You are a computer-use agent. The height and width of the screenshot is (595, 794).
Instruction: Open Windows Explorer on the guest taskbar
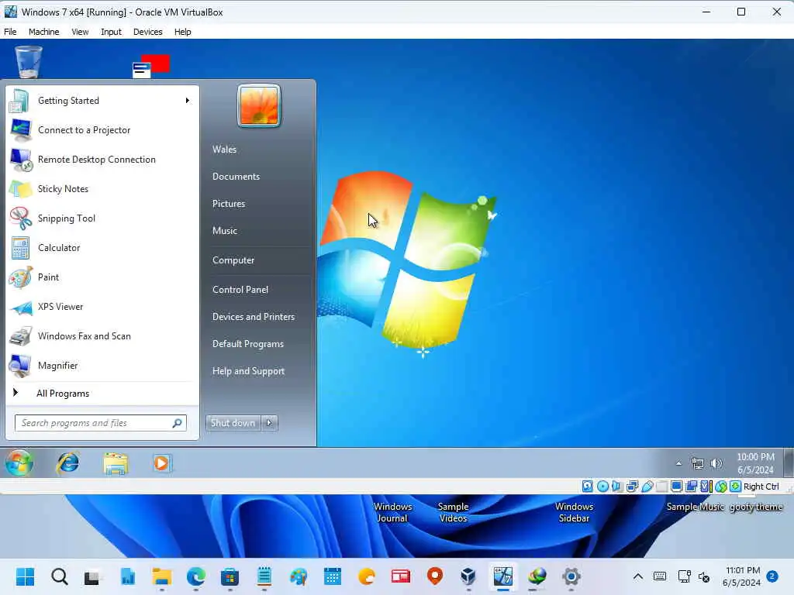click(x=116, y=463)
